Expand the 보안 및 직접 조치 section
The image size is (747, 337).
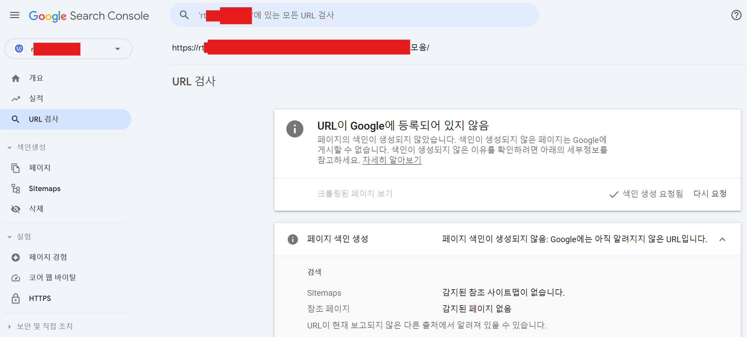[10, 327]
